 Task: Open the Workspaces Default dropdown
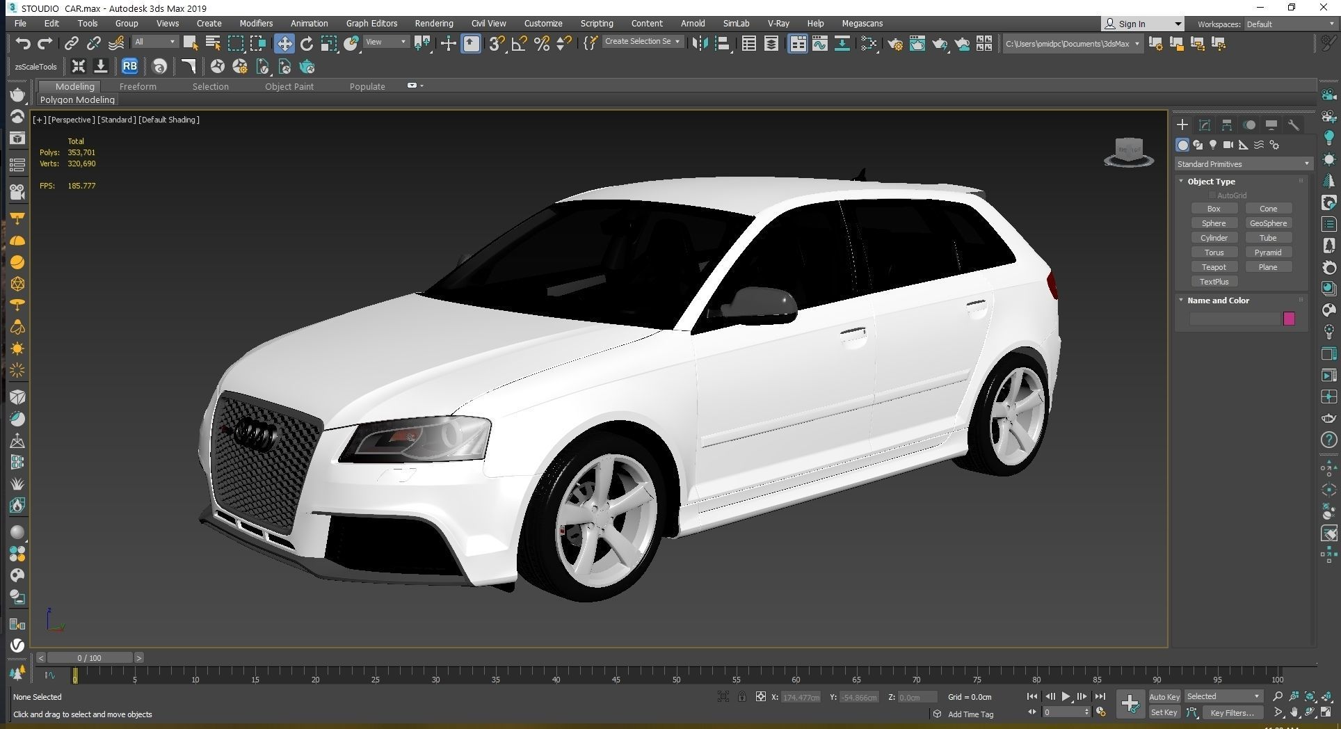pos(1290,24)
